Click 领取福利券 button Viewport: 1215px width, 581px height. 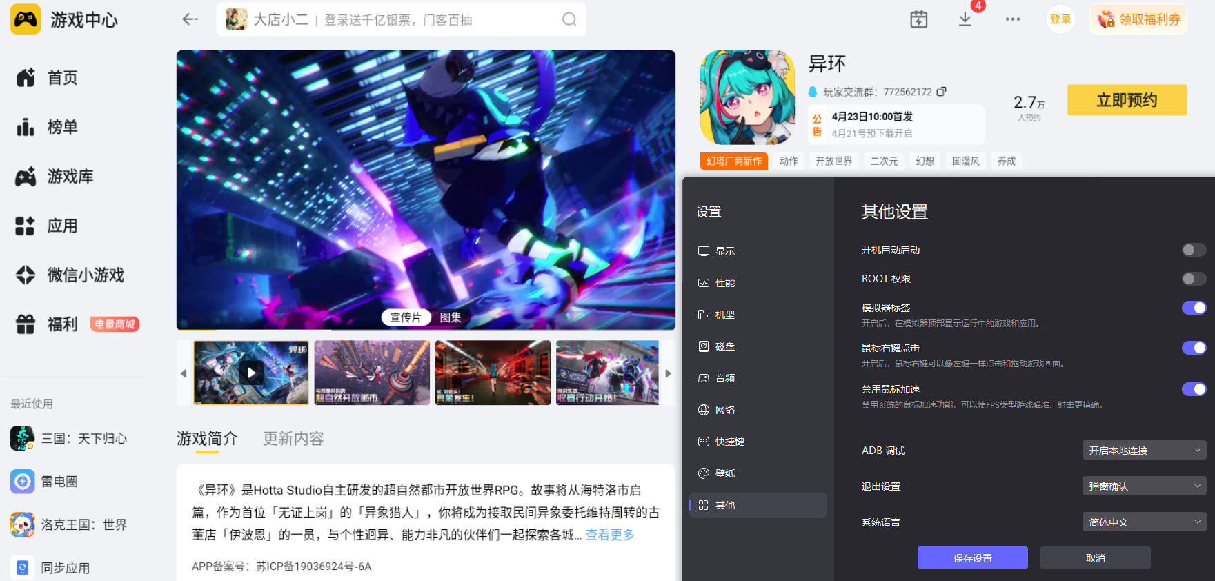pyautogui.click(x=1138, y=19)
